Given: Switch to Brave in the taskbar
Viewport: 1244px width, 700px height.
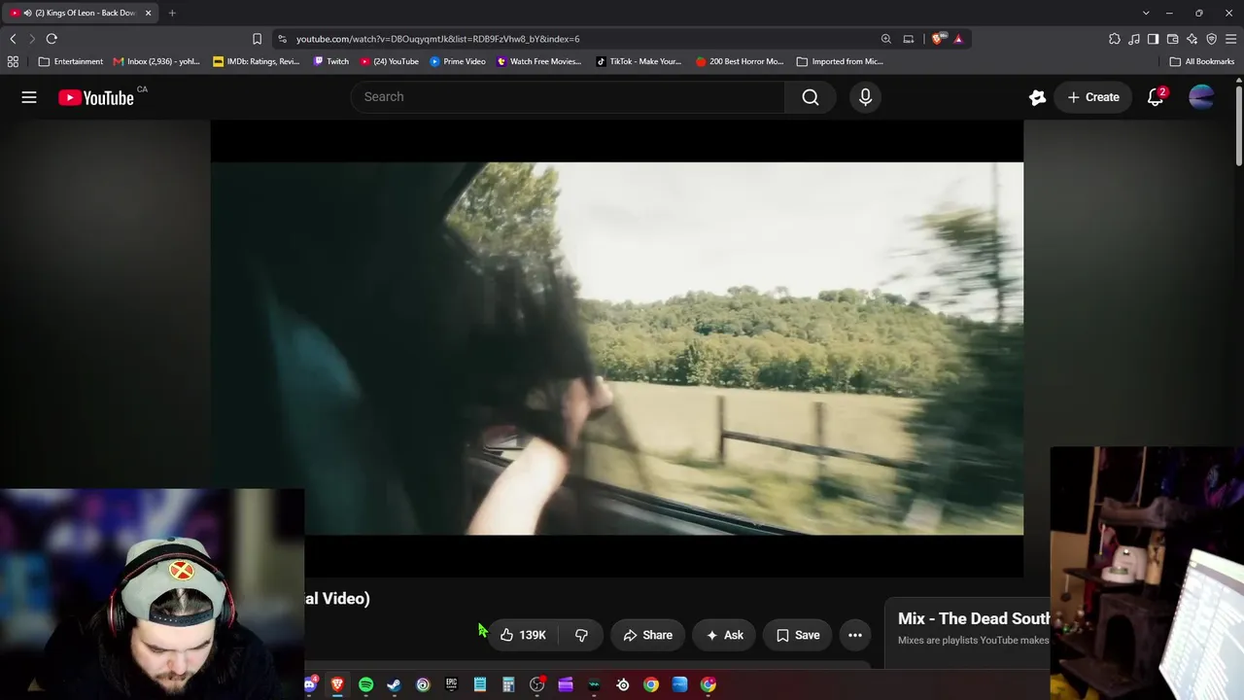Looking at the screenshot, I should coord(337,685).
